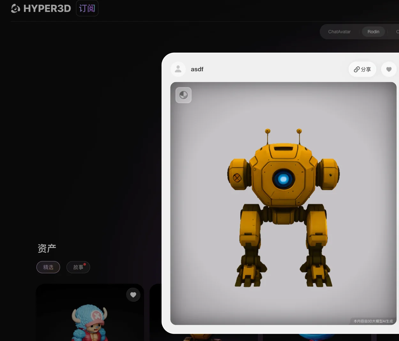Screen dimensions: 399x341
Task: Toggle the environment lighting icon on the 3D viewer
Action: tap(183, 95)
